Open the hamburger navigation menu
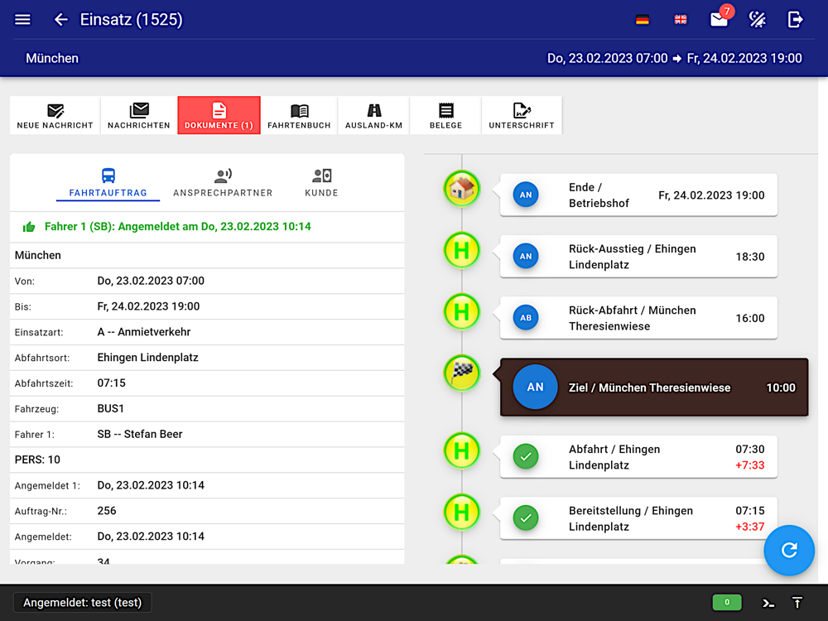 (x=22, y=20)
